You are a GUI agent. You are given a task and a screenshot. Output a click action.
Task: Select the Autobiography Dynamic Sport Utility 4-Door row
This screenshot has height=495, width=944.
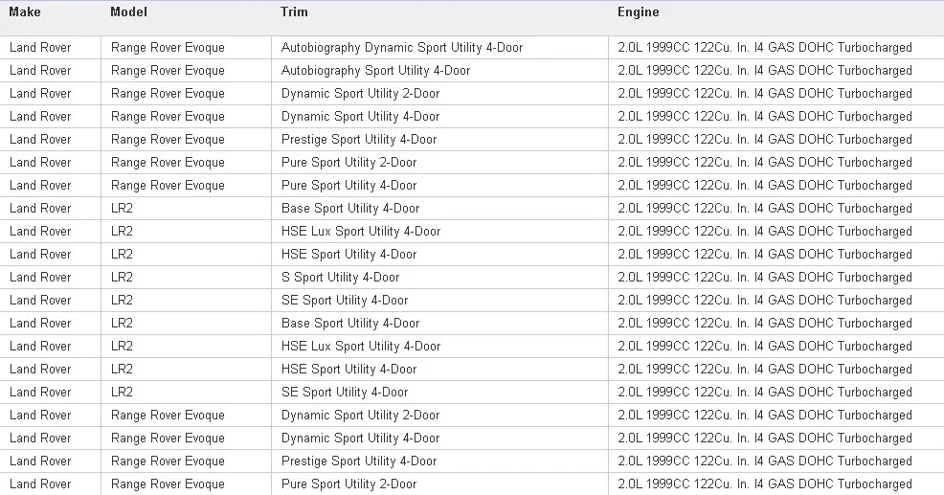pyautogui.click(x=472, y=48)
